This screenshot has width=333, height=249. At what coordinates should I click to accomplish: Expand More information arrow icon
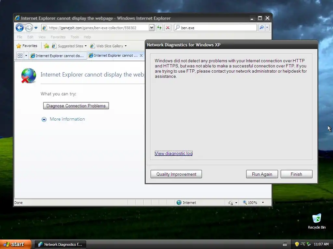pyautogui.click(x=44, y=119)
